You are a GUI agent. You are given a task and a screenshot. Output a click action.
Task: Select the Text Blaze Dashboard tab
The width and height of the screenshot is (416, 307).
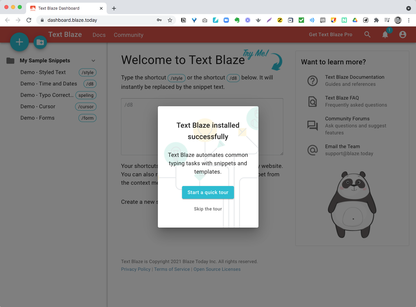pos(66,8)
